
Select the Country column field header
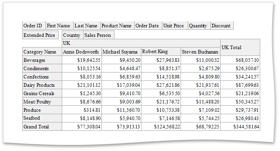pos(72,35)
